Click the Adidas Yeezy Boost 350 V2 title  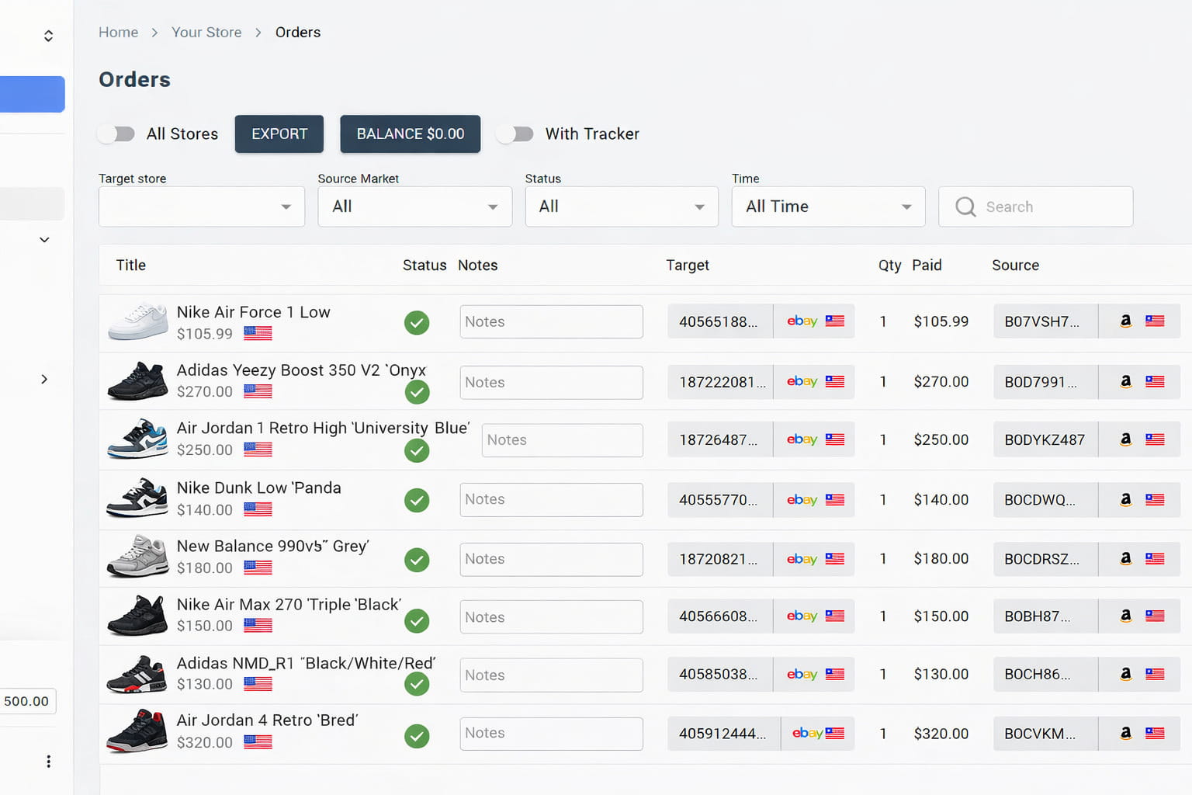302,370
